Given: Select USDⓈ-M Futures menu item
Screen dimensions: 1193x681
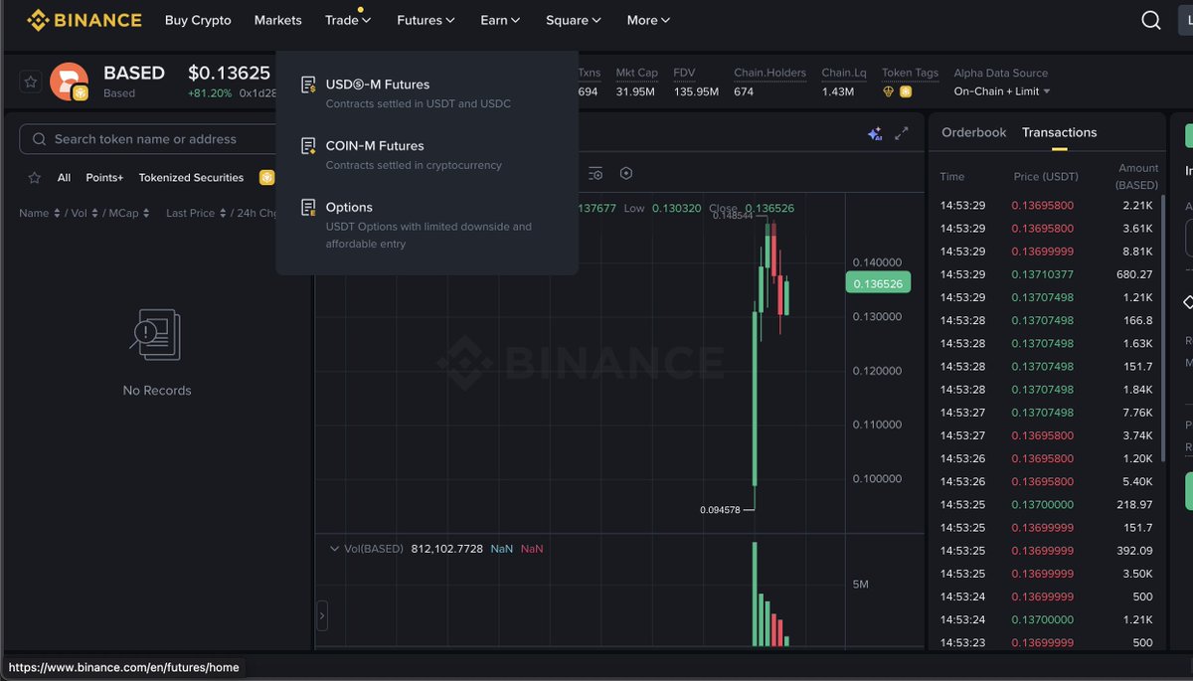Looking at the screenshot, I should click(x=426, y=93).
